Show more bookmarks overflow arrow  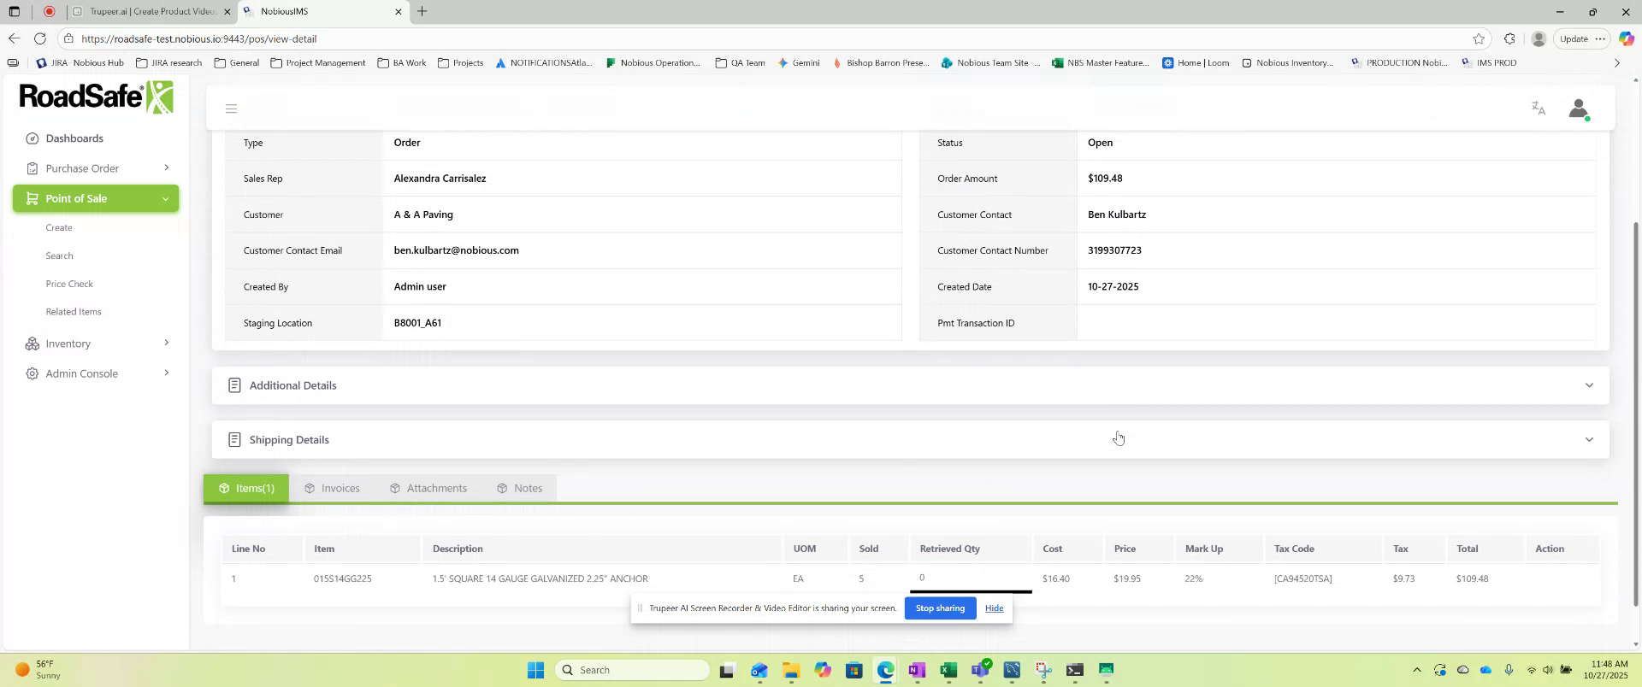point(1616,62)
